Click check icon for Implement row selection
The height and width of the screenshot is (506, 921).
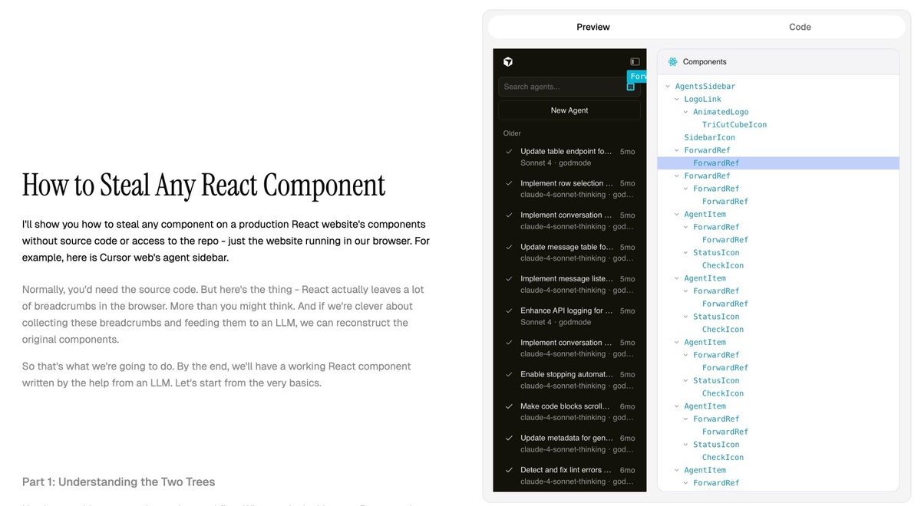point(509,183)
